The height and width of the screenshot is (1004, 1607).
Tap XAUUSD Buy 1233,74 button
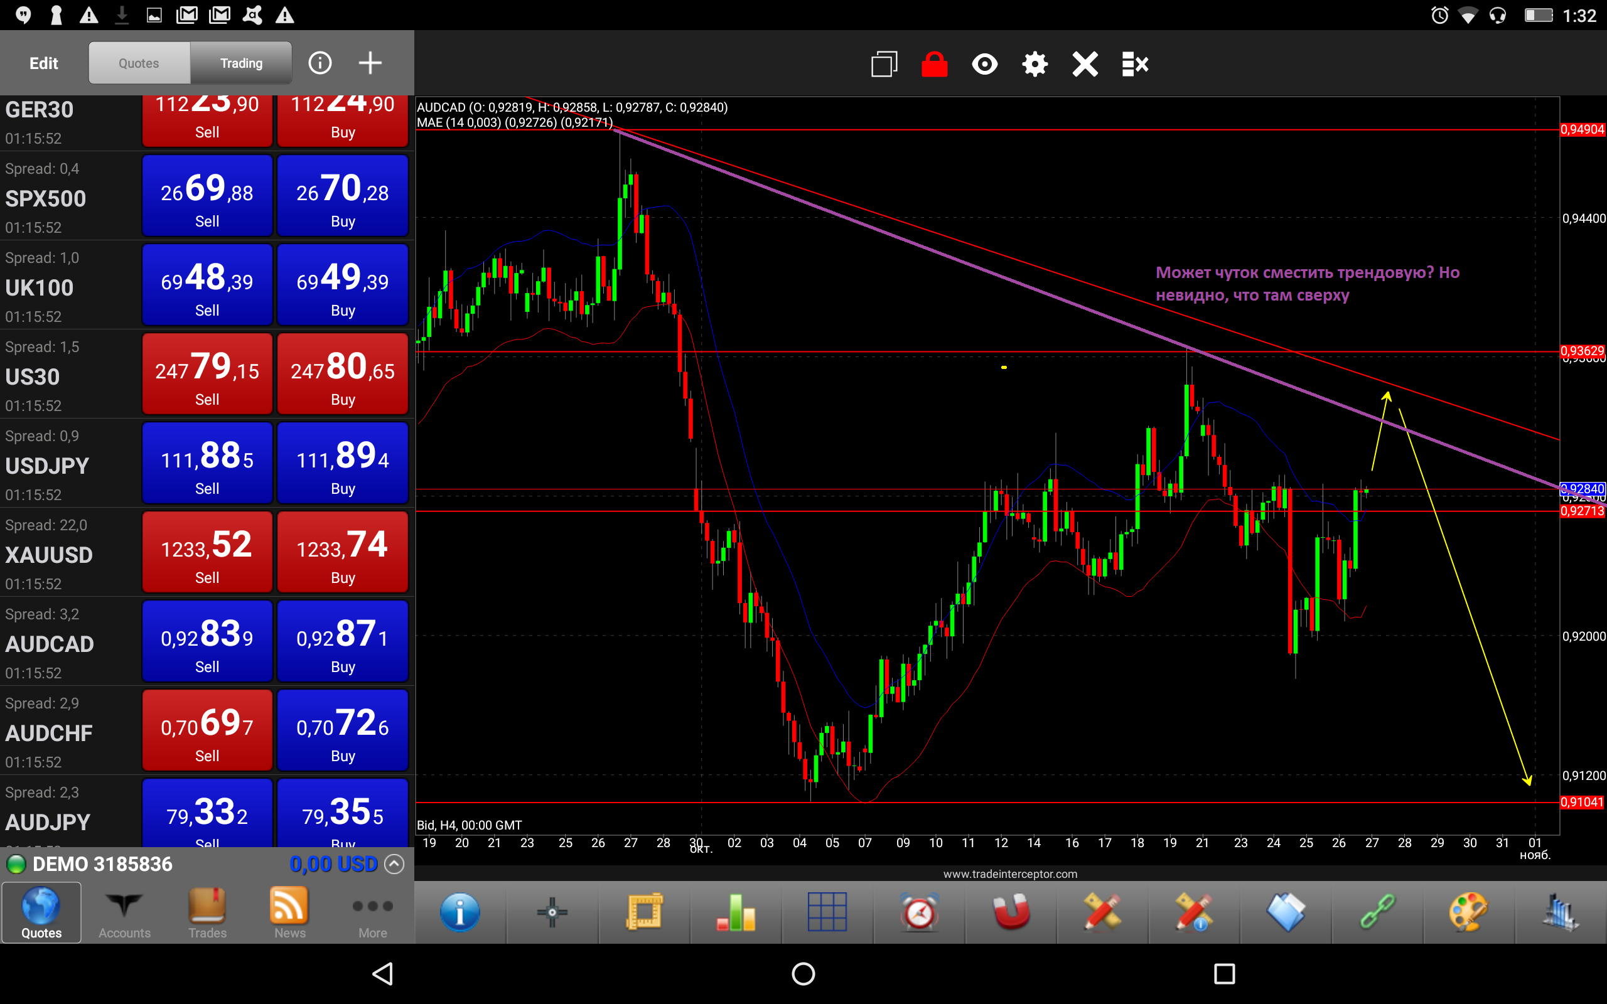tap(343, 552)
